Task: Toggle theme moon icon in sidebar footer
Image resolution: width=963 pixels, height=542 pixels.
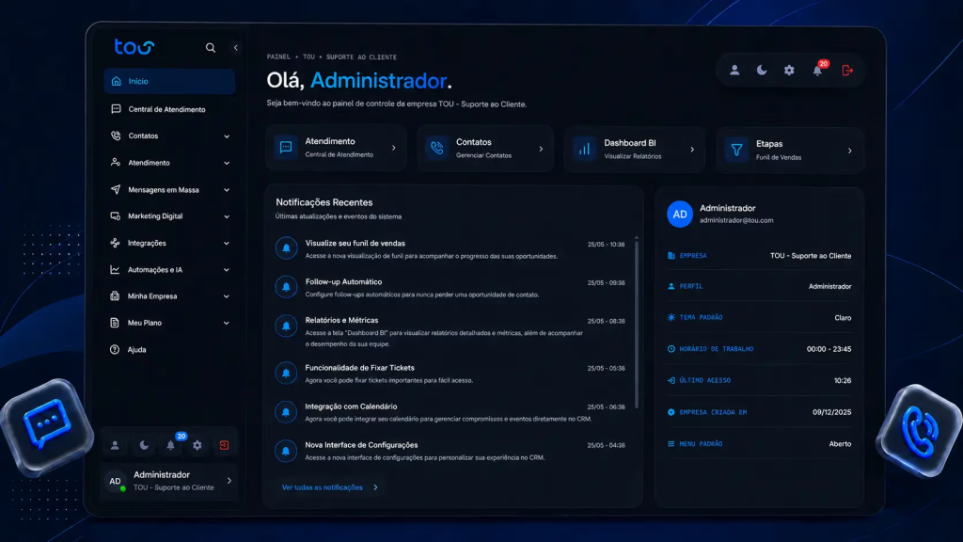Action: (144, 445)
